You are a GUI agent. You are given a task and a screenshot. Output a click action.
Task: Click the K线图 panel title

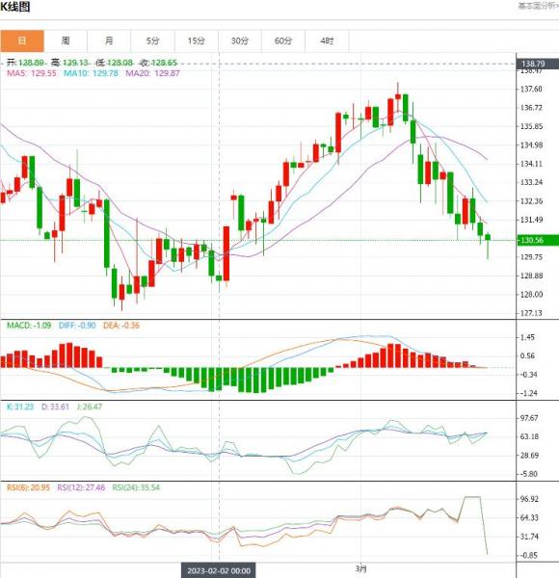(x=15, y=7)
